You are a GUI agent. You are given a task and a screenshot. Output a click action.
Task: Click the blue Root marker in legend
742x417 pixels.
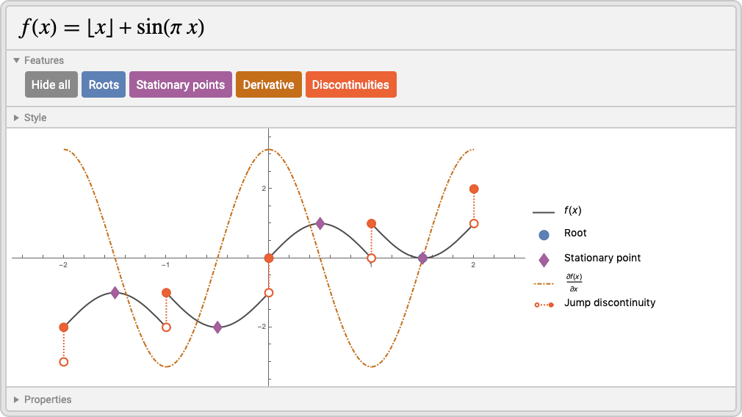point(544,234)
